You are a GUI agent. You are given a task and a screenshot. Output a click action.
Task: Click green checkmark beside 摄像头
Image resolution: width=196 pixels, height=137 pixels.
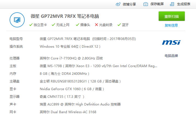click(x=78, y=25)
